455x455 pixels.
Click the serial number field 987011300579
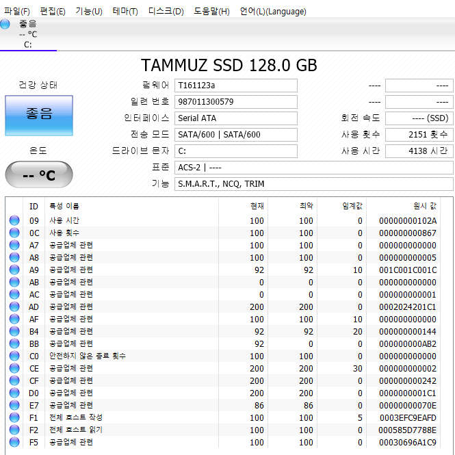(236, 102)
